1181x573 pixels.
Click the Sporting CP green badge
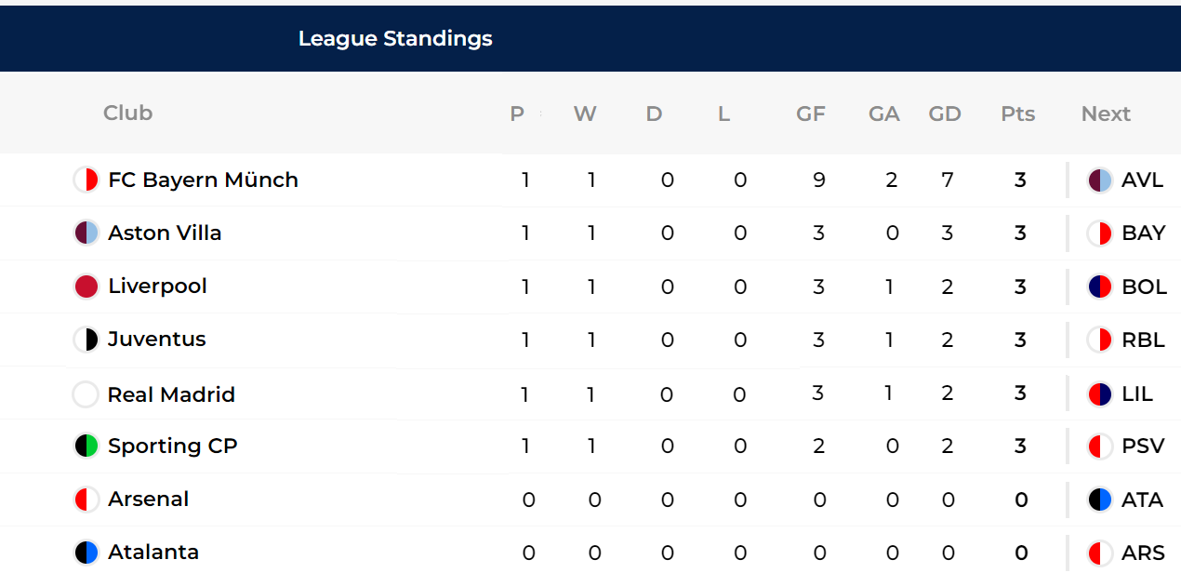click(86, 446)
